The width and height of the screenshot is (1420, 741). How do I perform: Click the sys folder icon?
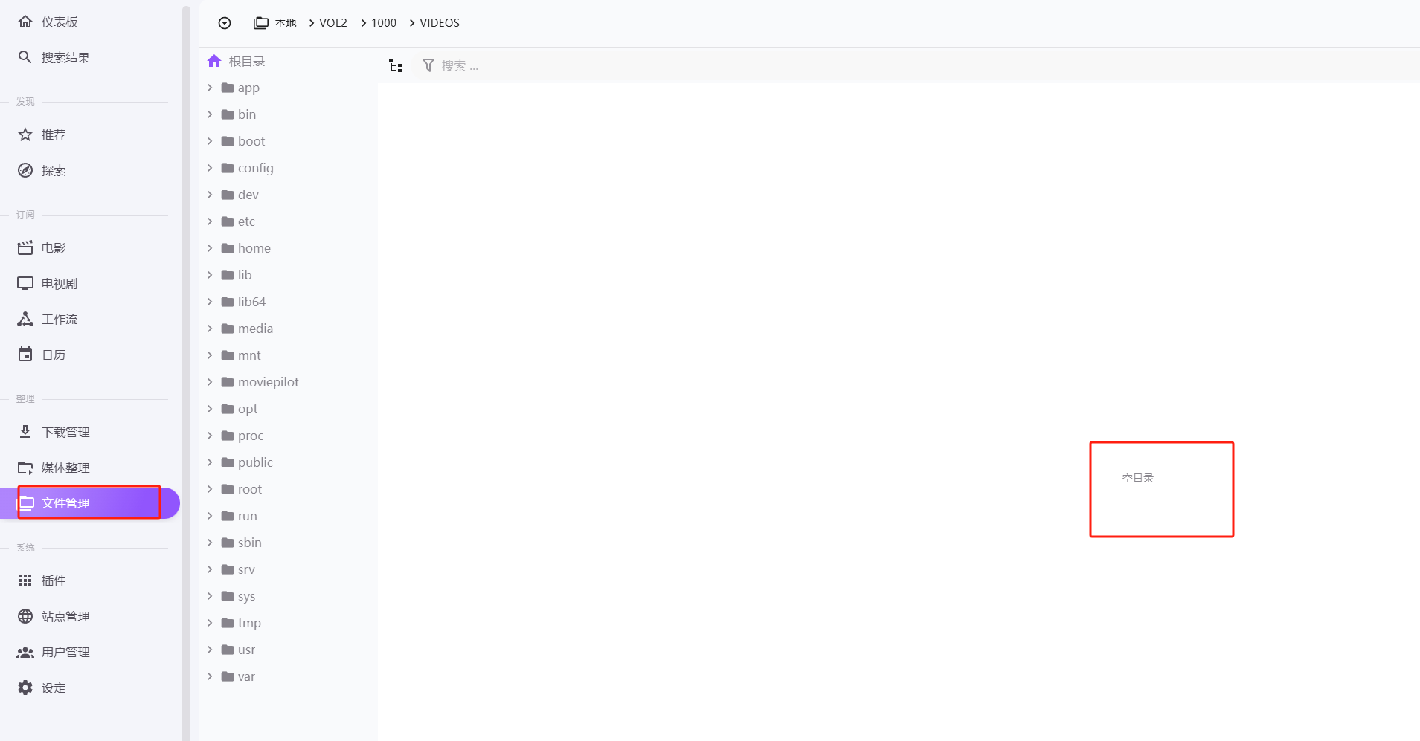[x=228, y=596]
